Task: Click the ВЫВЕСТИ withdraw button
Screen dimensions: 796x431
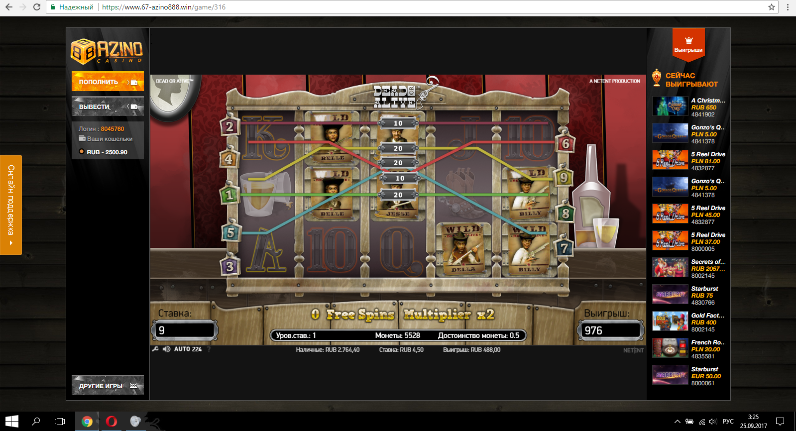Action: [108, 107]
